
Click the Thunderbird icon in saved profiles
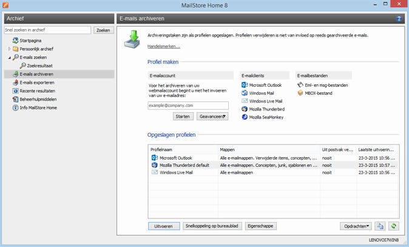(x=155, y=165)
